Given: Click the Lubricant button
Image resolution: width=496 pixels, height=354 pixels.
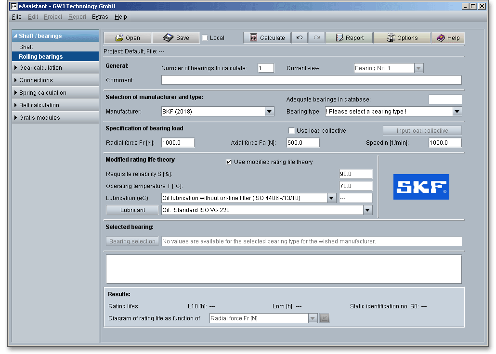Looking at the screenshot, I should coord(132,210).
